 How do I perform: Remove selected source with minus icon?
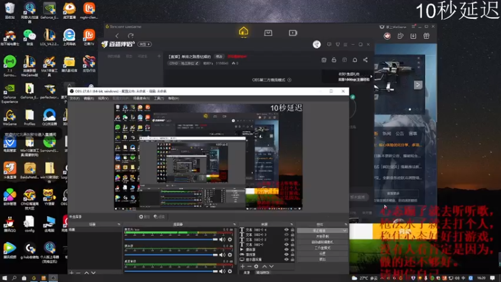click(249, 266)
